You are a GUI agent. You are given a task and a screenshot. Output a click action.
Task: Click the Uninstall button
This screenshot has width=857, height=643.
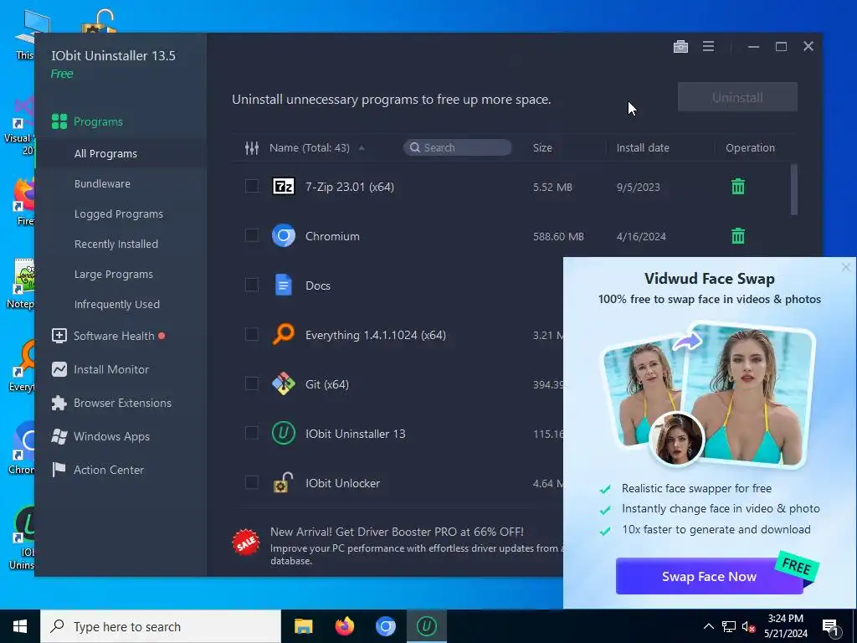click(x=737, y=97)
